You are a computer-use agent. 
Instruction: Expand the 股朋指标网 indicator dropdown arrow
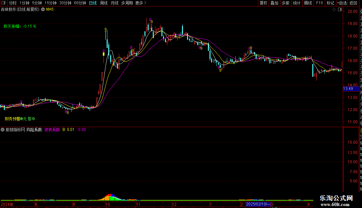(x=3, y=130)
